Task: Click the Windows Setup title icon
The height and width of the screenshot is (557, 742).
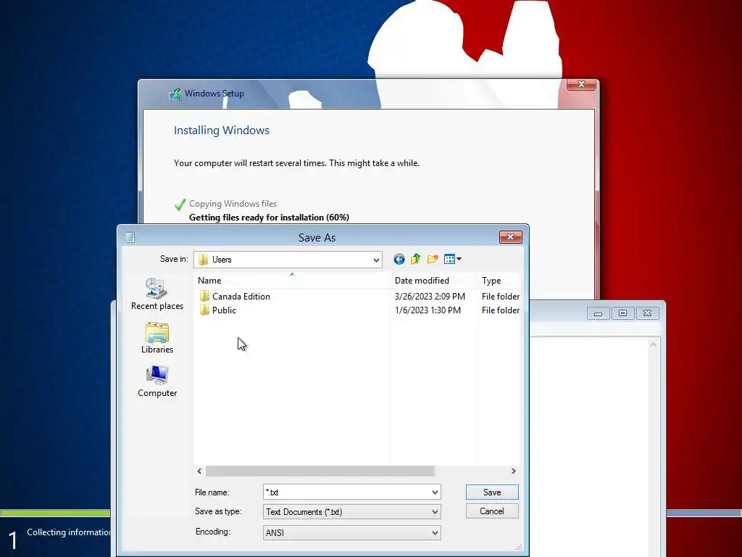Action: 175,94
